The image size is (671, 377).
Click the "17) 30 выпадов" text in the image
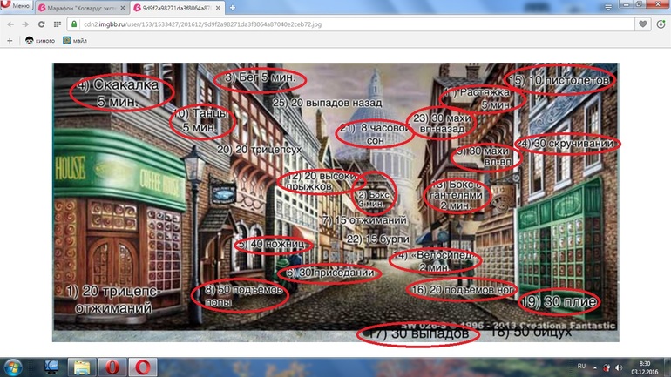(x=418, y=333)
